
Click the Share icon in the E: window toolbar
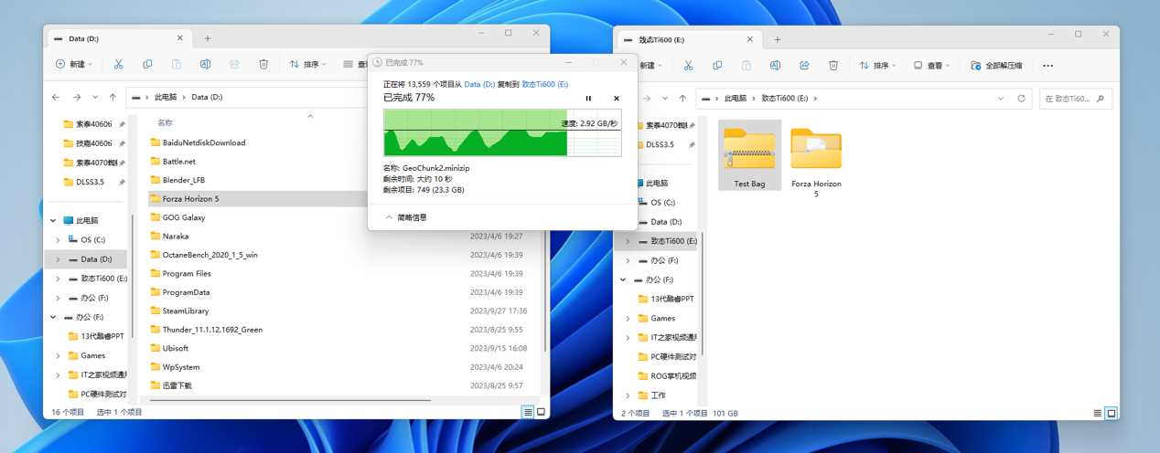click(804, 66)
